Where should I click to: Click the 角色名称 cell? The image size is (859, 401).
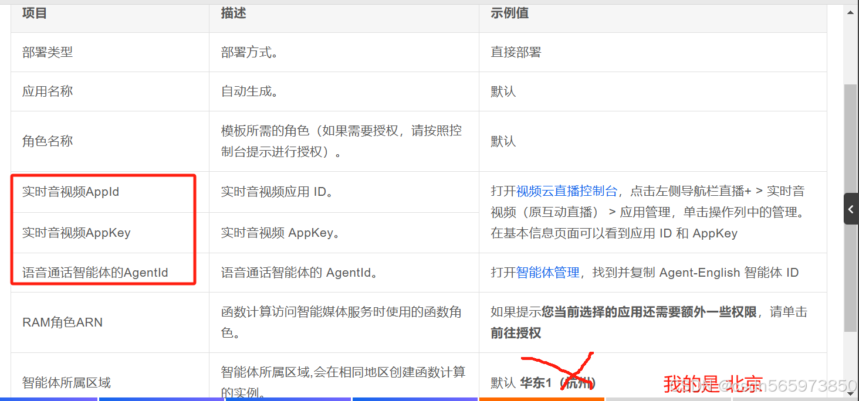tap(110, 141)
